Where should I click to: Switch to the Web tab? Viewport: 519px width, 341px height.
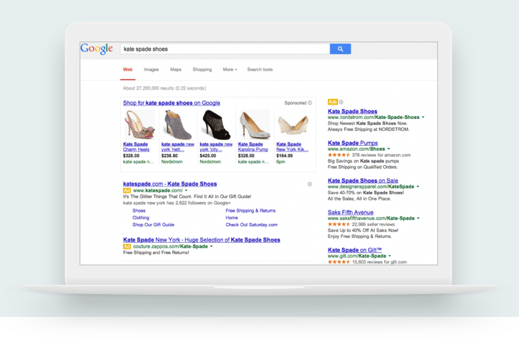tap(128, 70)
